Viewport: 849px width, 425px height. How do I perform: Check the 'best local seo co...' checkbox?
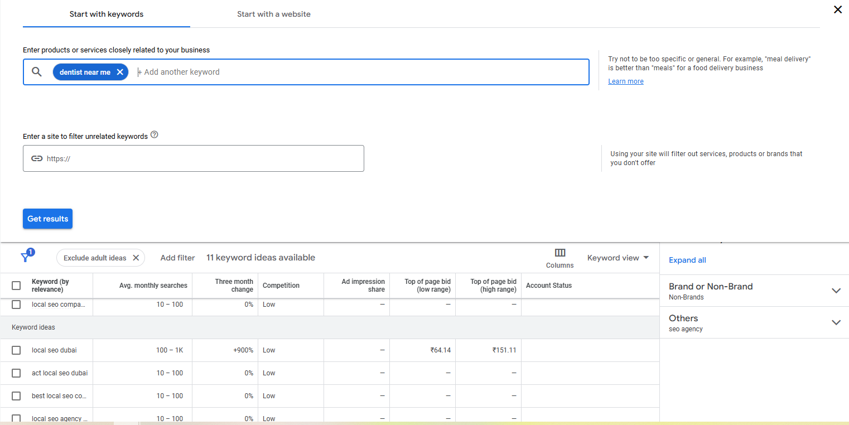(x=16, y=396)
